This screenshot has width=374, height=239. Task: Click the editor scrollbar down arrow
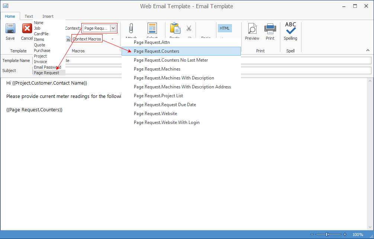[370, 227]
